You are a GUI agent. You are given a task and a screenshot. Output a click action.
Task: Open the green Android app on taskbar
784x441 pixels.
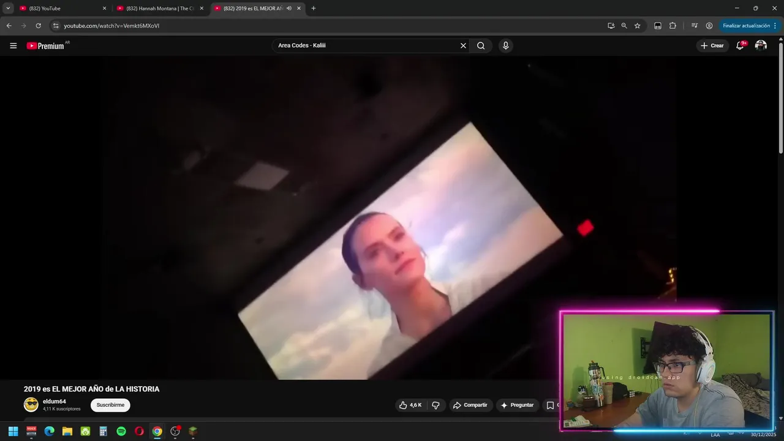[x=85, y=431]
